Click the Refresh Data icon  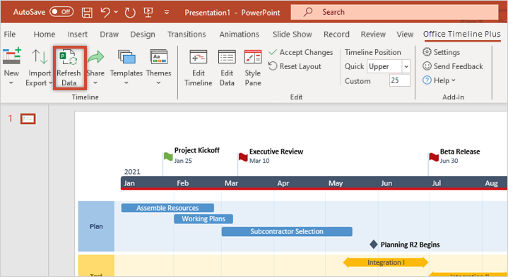pos(69,58)
